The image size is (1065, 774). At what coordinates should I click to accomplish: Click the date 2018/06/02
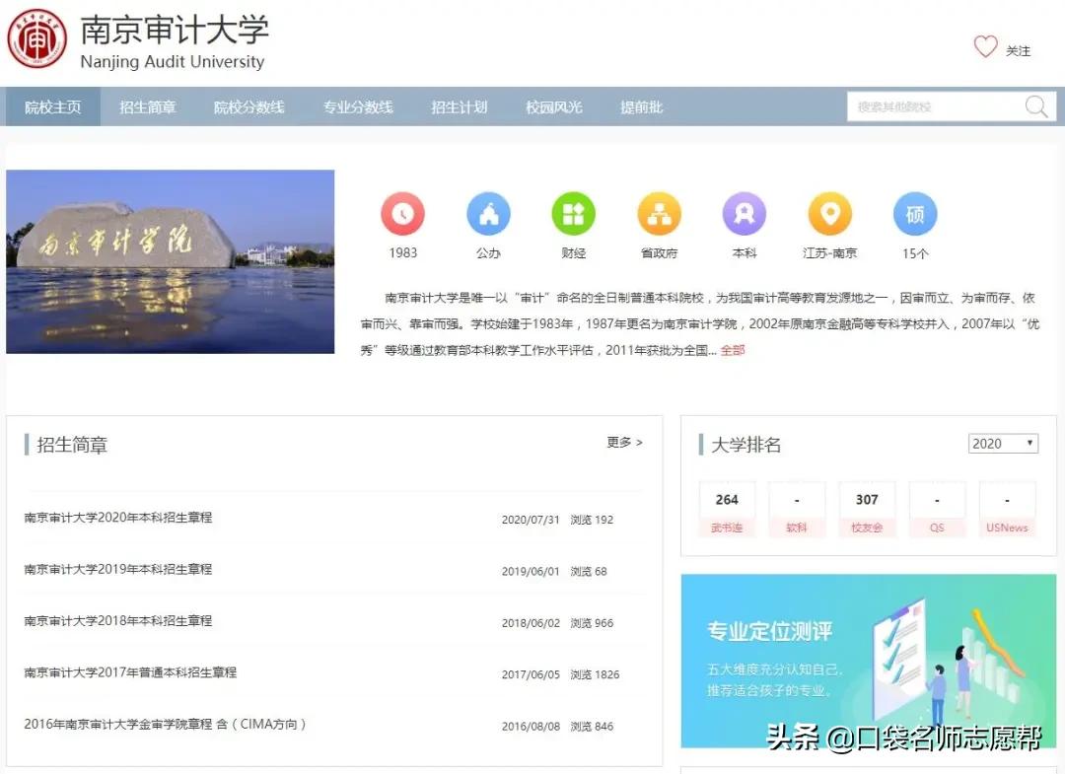[531, 623]
